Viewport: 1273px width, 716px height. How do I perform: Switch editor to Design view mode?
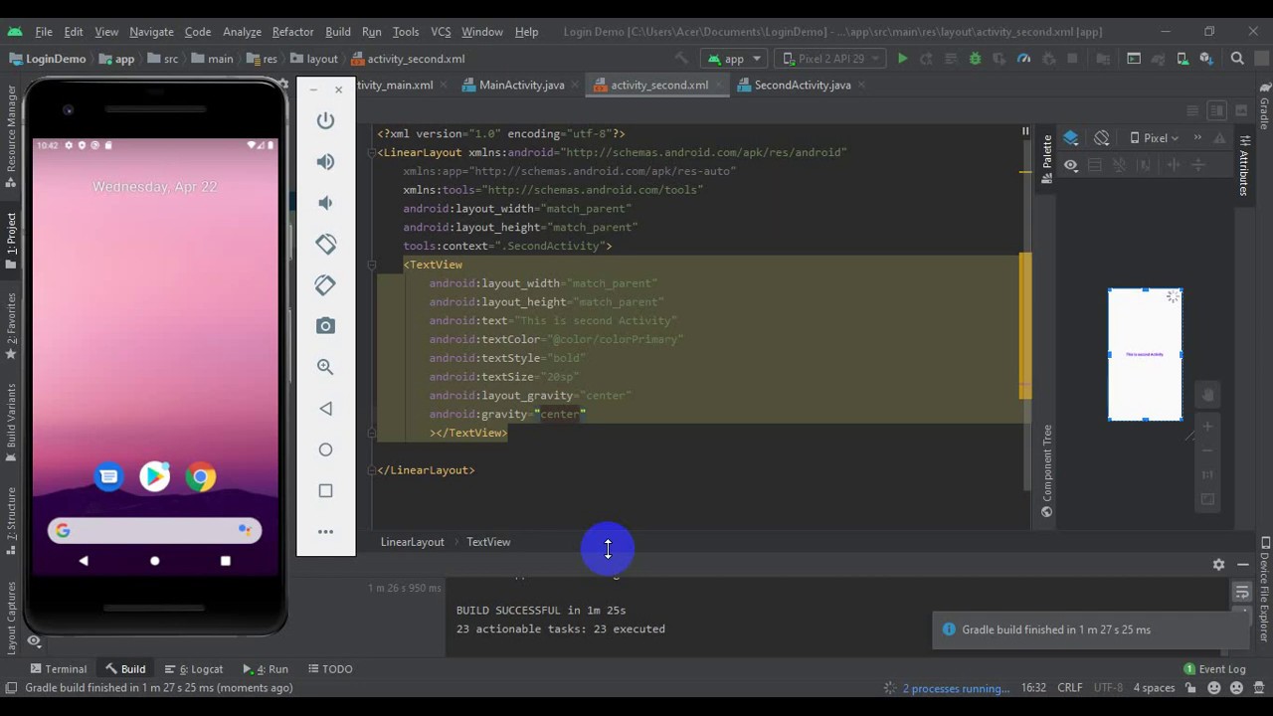coord(1240,110)
